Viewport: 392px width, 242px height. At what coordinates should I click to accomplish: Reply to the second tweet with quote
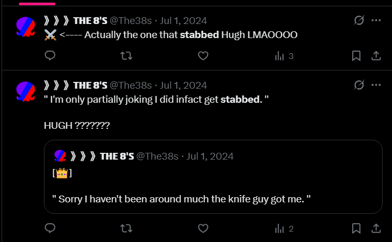(50, 228)
